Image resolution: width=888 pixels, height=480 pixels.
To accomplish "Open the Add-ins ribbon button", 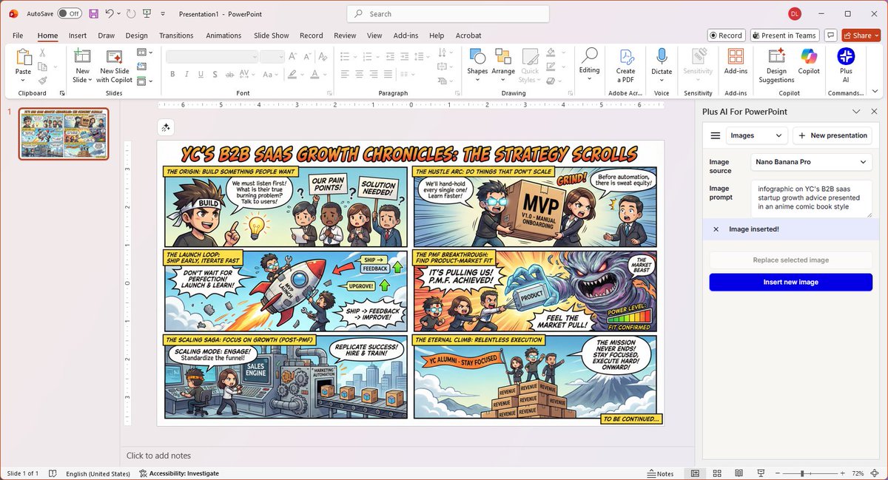I will coord(736,62).
